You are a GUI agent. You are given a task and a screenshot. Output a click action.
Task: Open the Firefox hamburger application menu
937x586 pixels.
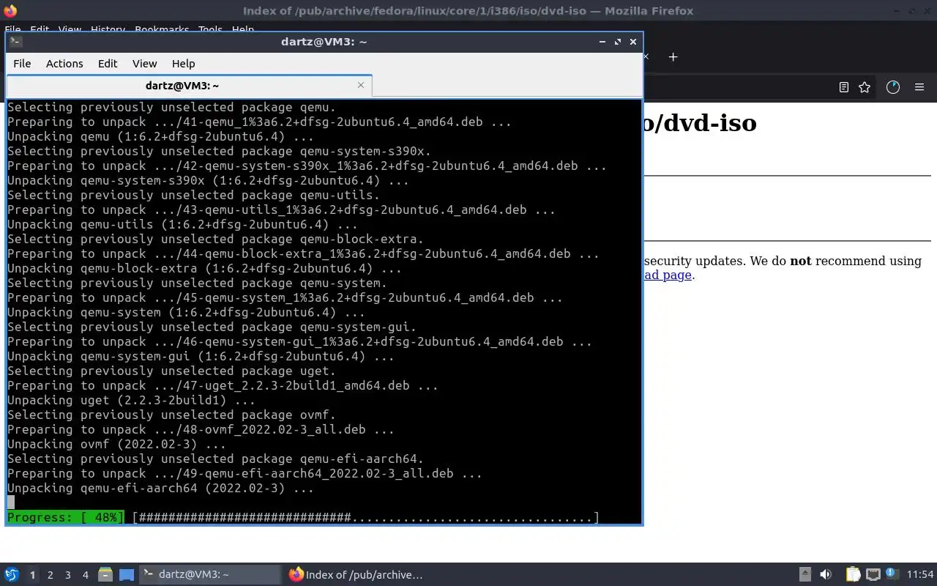click(x=919, y=87)
